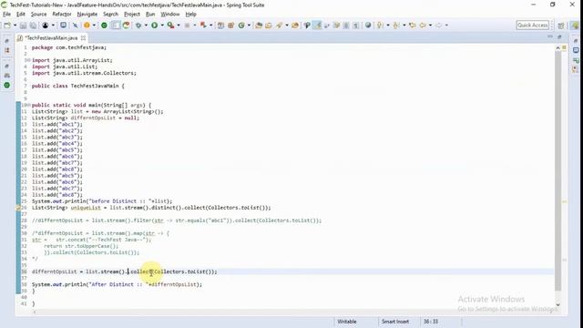Click the vertical editor scrollbar
The height and width of the screenshot is (328, 583).
pos(557,171)
